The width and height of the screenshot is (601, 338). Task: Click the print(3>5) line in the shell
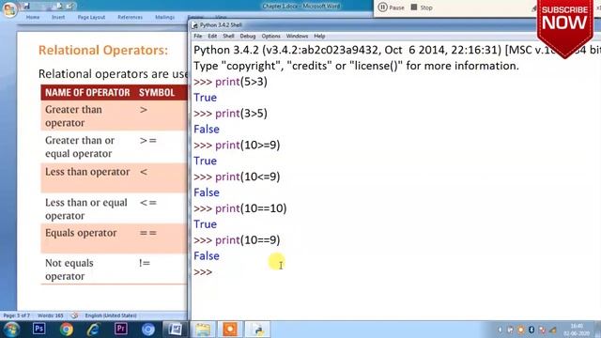(230, 114)
